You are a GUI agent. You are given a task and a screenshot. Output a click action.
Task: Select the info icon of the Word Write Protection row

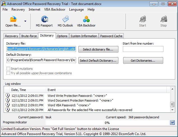pos(8,95)
